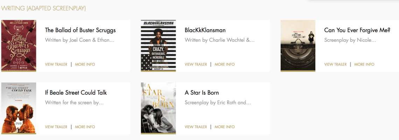Click the If Beale Street Could Talk title
Image resolution: width=399 pixels, height=140 pixels.
[x=76, y=93]
